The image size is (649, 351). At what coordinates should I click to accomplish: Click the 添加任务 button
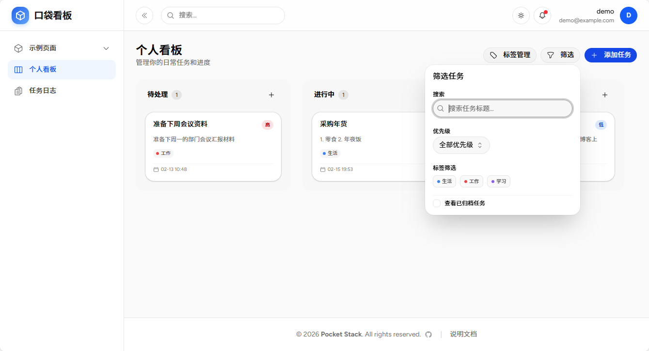point(611,55)
